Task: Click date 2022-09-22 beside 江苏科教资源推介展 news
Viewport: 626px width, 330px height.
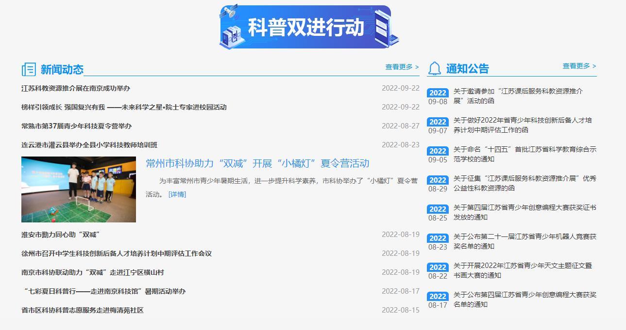Action: point(401,88)
